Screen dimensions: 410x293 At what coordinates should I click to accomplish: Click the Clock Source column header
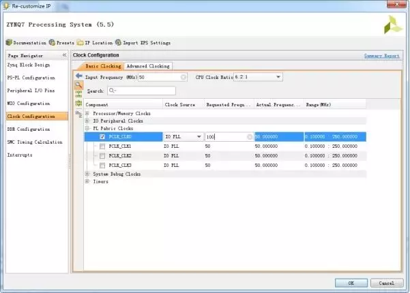pos(184,104)
